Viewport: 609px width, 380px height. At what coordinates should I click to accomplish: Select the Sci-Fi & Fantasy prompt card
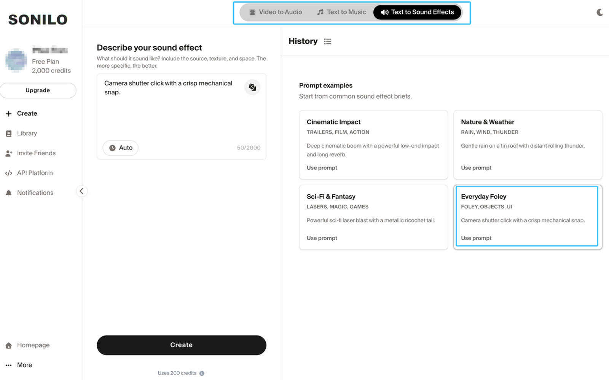[x=373, y=217]
